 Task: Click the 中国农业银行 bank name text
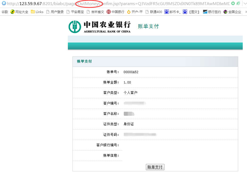(107, 24)
